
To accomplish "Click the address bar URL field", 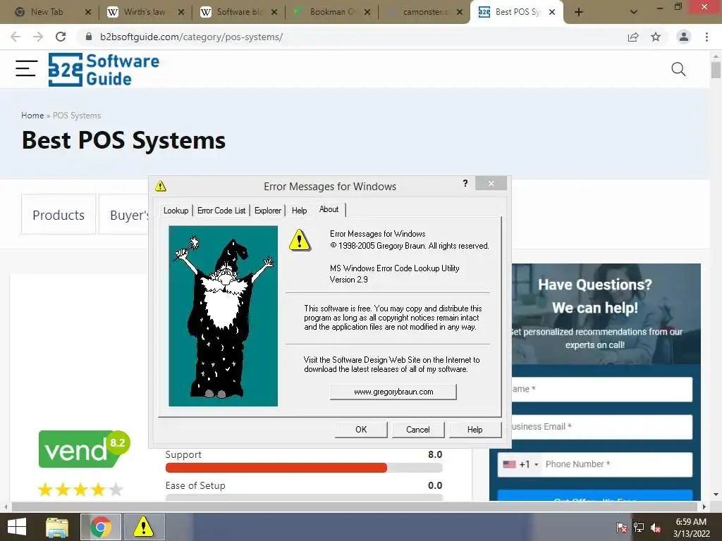I will click(x=350, y=37).
